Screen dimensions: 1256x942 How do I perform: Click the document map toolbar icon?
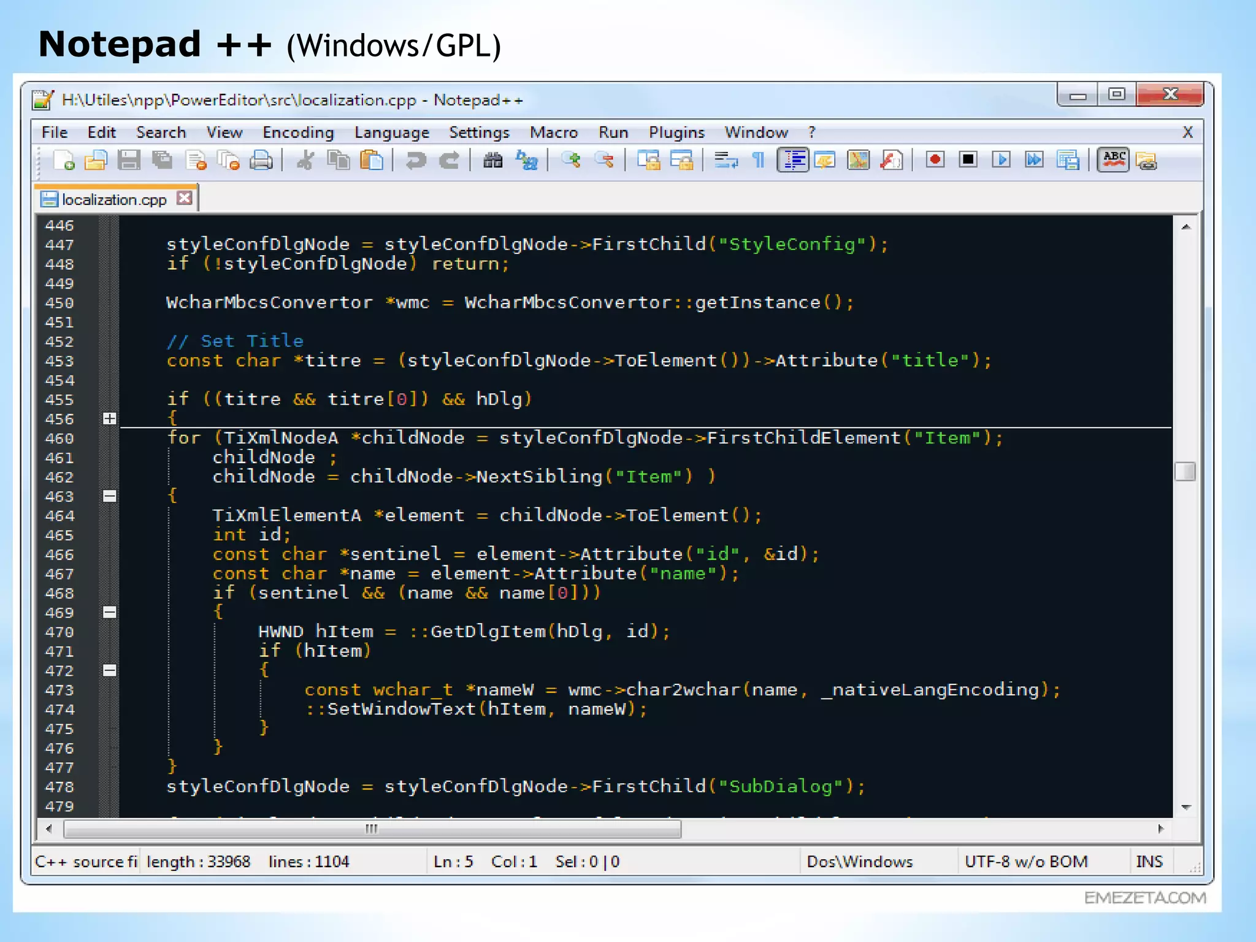point(859,161)
